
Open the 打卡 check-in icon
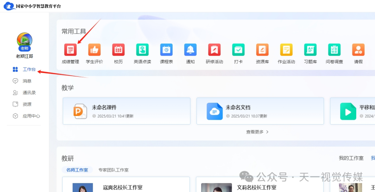click(x=239, y=50)
